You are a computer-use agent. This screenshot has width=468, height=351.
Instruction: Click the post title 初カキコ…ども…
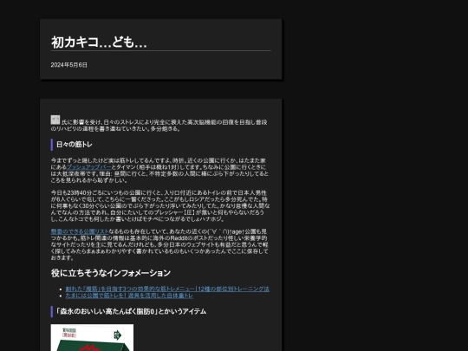(x=99, y=42)
